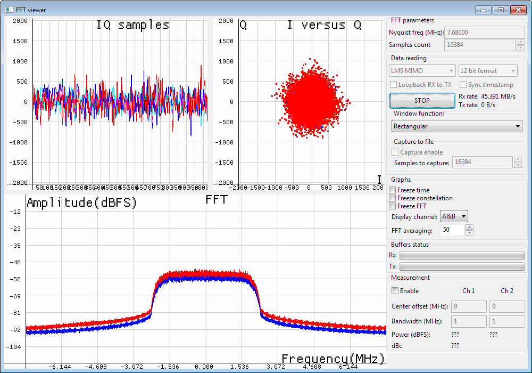This screenshot has width=532, height=373.
Task: Open the LMS MIMO device dropdown
Action: [x=422, y=71]
